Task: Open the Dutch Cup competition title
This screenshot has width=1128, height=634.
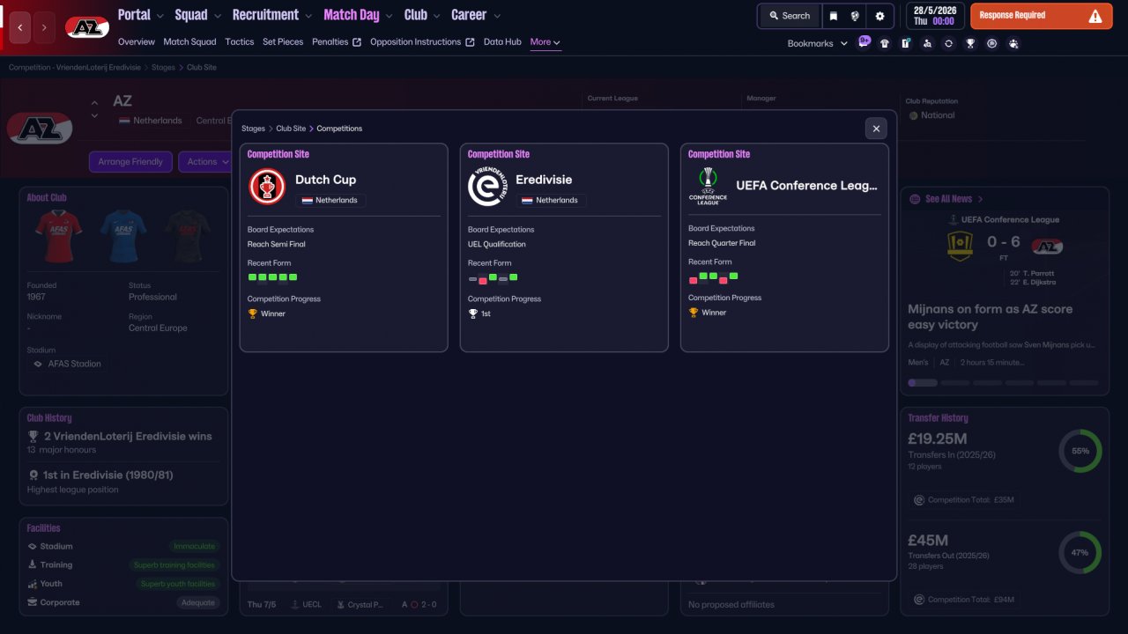Action: tap(326, 180)
